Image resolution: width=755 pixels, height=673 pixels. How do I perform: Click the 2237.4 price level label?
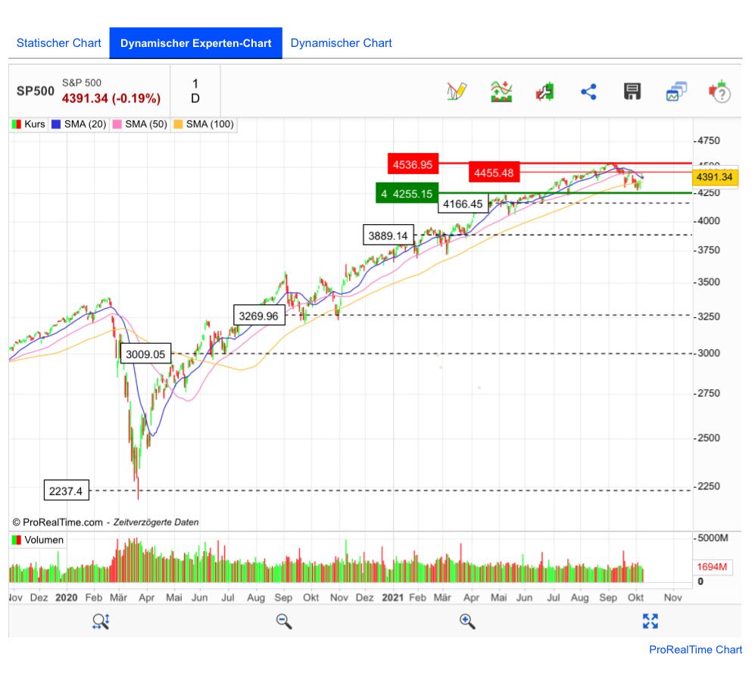pos(66,491)
